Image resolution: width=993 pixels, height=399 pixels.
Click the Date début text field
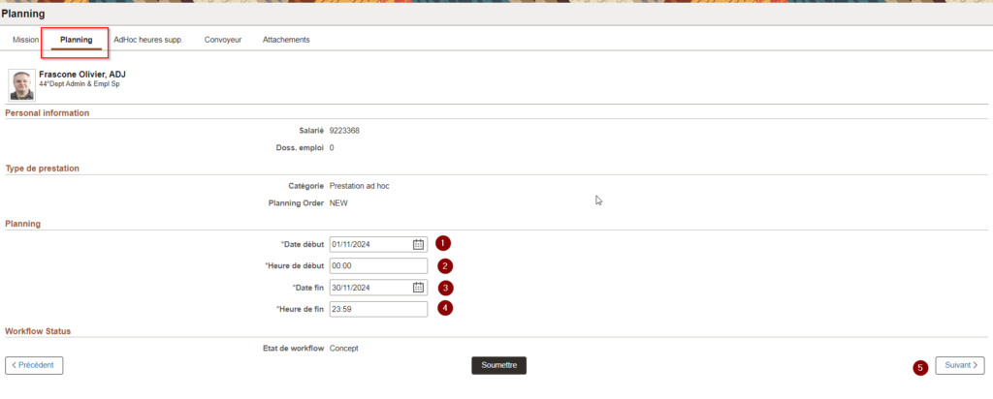(369, 244)
